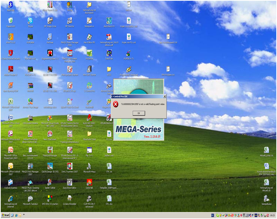Image resolution: width=277 pixels, height=219 pixels.
Task: Open the Windows Start menu
Action: click(6, 215)
